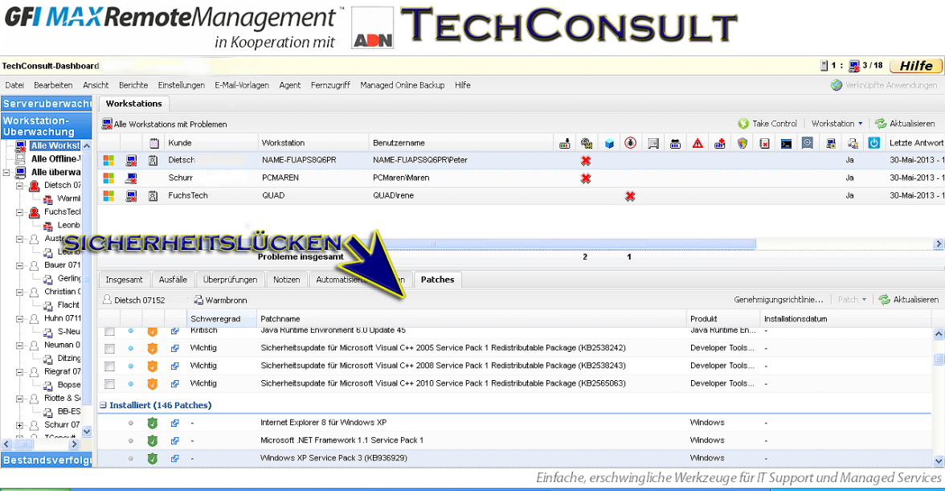Check the Visual C++ 2008 patch checkbox
Viewport: 945px width, 491px height.
109,366
